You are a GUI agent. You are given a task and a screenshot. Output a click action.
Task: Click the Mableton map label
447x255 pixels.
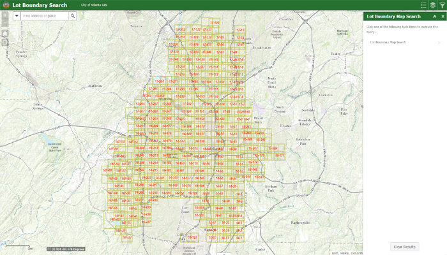[95, 85]
